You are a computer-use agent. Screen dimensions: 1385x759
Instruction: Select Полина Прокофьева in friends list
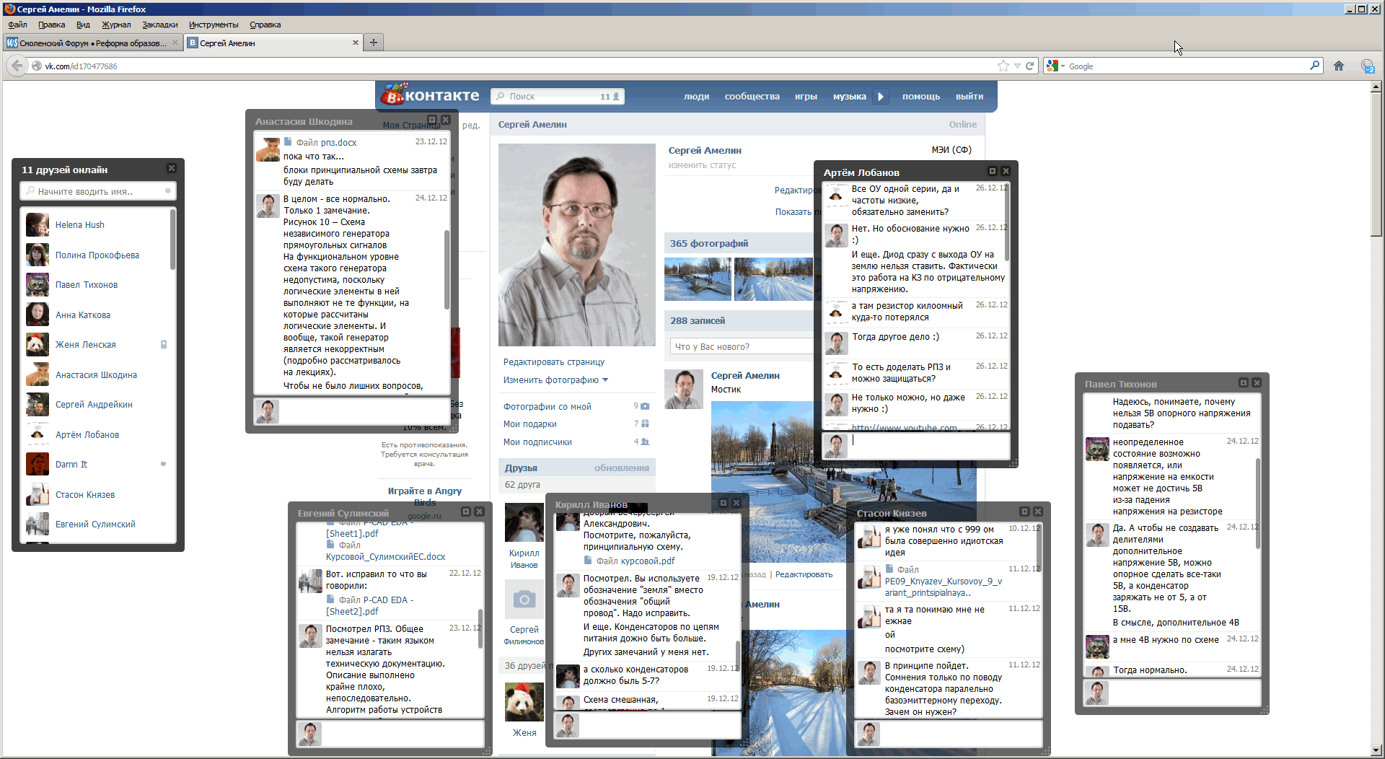98,255
